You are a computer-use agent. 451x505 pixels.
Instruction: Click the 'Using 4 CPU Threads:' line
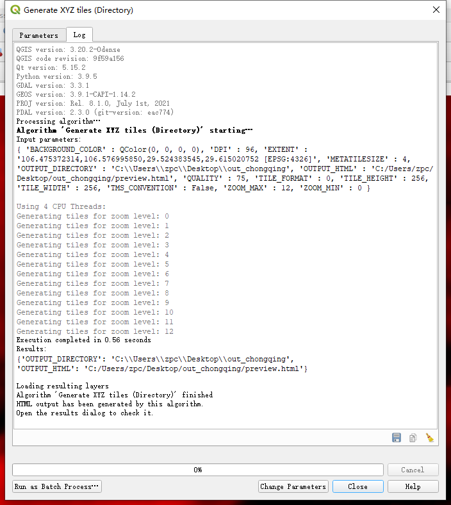(x=61, y=206)
